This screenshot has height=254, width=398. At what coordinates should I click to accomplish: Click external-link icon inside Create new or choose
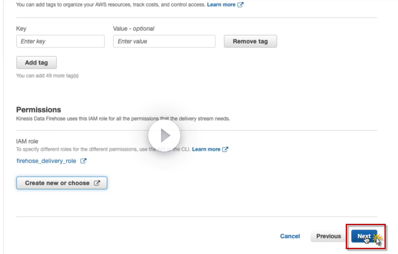click(x=97, y=183)
